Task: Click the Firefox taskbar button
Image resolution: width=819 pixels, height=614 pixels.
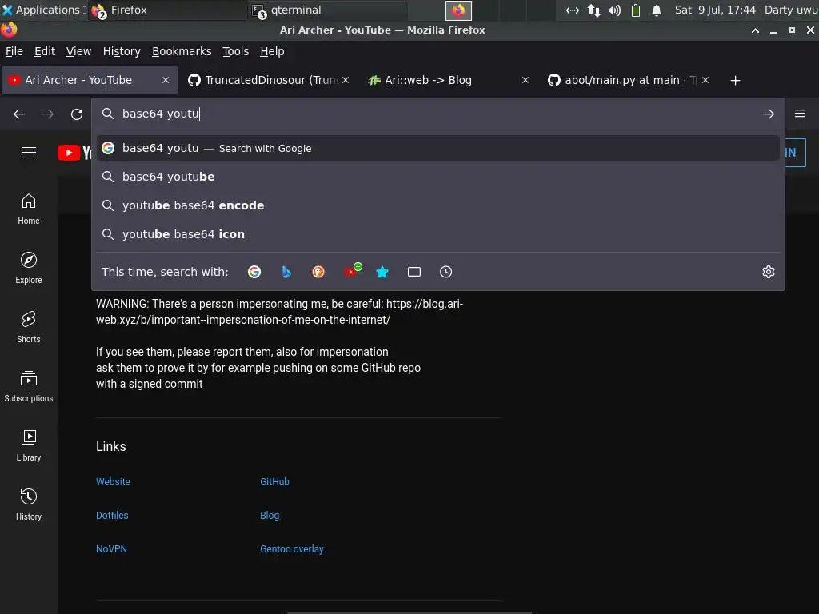Action: (167, 10)
